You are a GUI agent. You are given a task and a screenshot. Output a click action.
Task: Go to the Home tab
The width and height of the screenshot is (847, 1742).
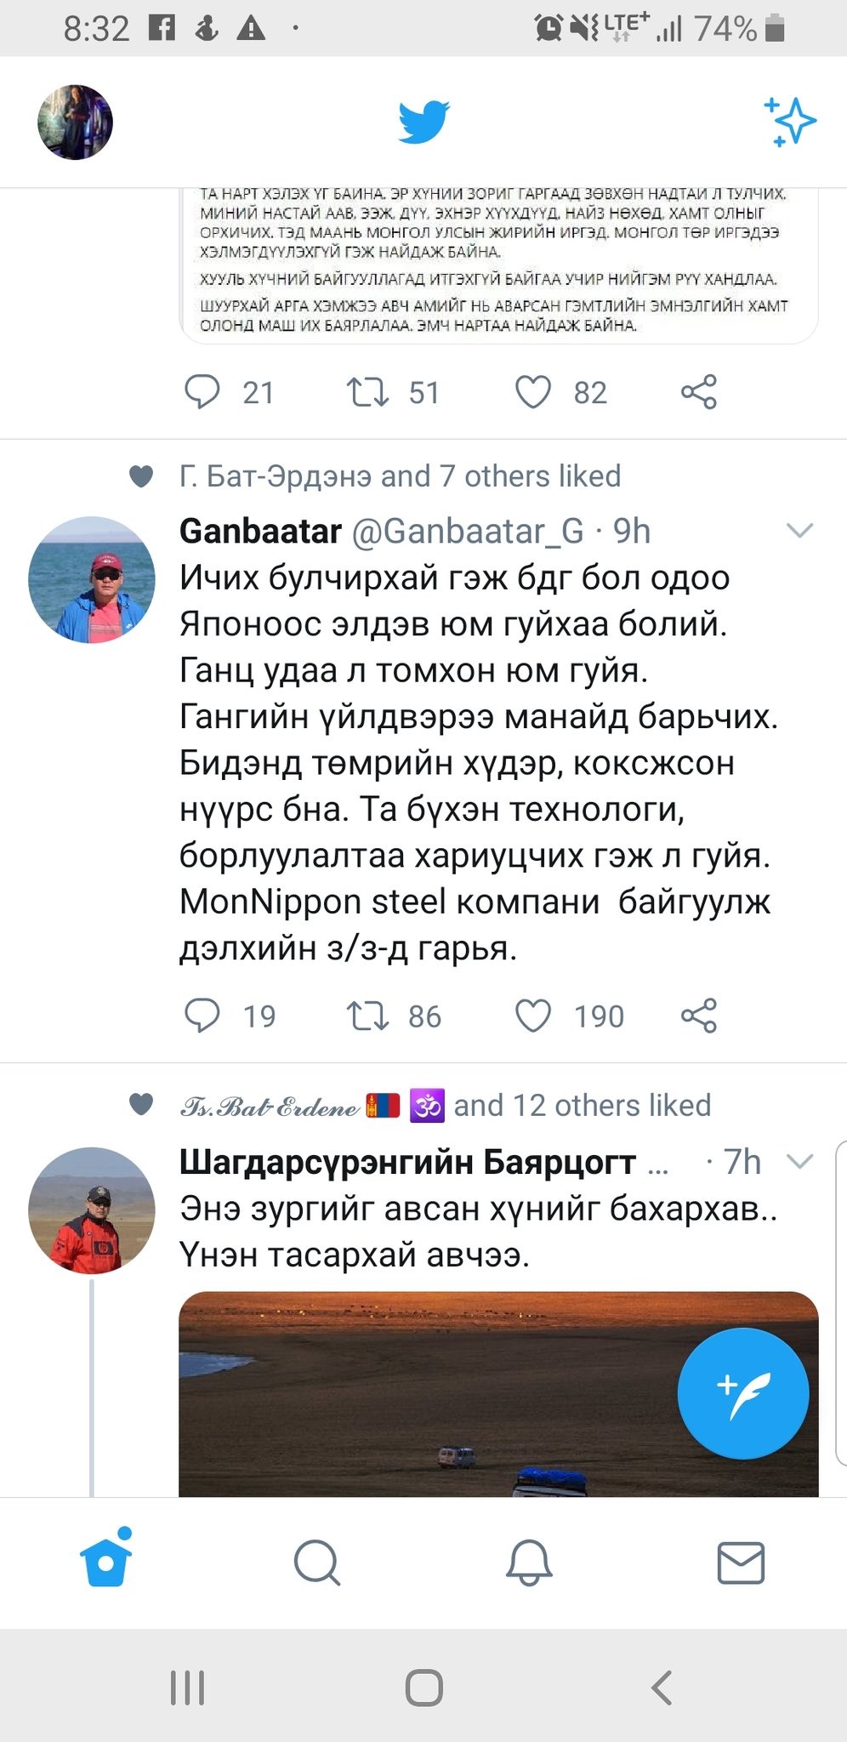(x=106, y=1558)
